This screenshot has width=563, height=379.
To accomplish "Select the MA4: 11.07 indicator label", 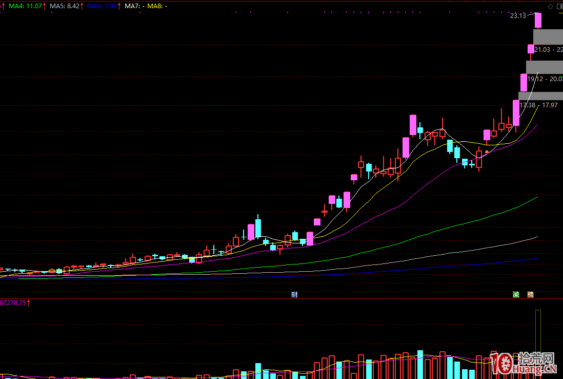I will pos(26,6).
